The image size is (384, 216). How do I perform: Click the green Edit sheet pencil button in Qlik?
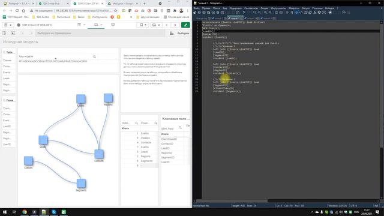[x=185, y=25]
